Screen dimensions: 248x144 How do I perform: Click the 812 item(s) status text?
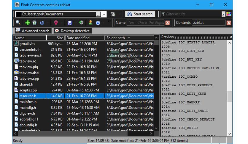[179, 140]
